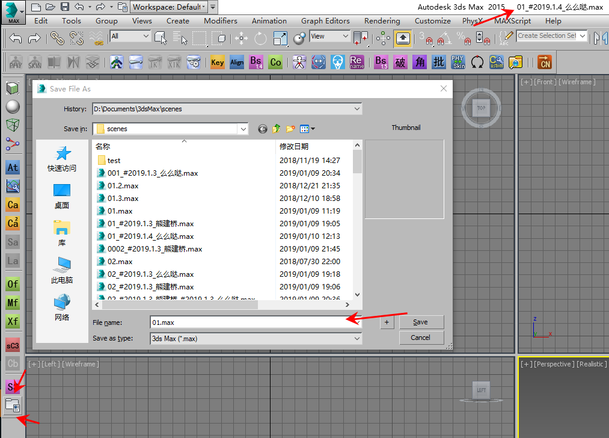Click the Select Object tool icon
Viewport: 609px width, 438px height.
pos(161,38)
